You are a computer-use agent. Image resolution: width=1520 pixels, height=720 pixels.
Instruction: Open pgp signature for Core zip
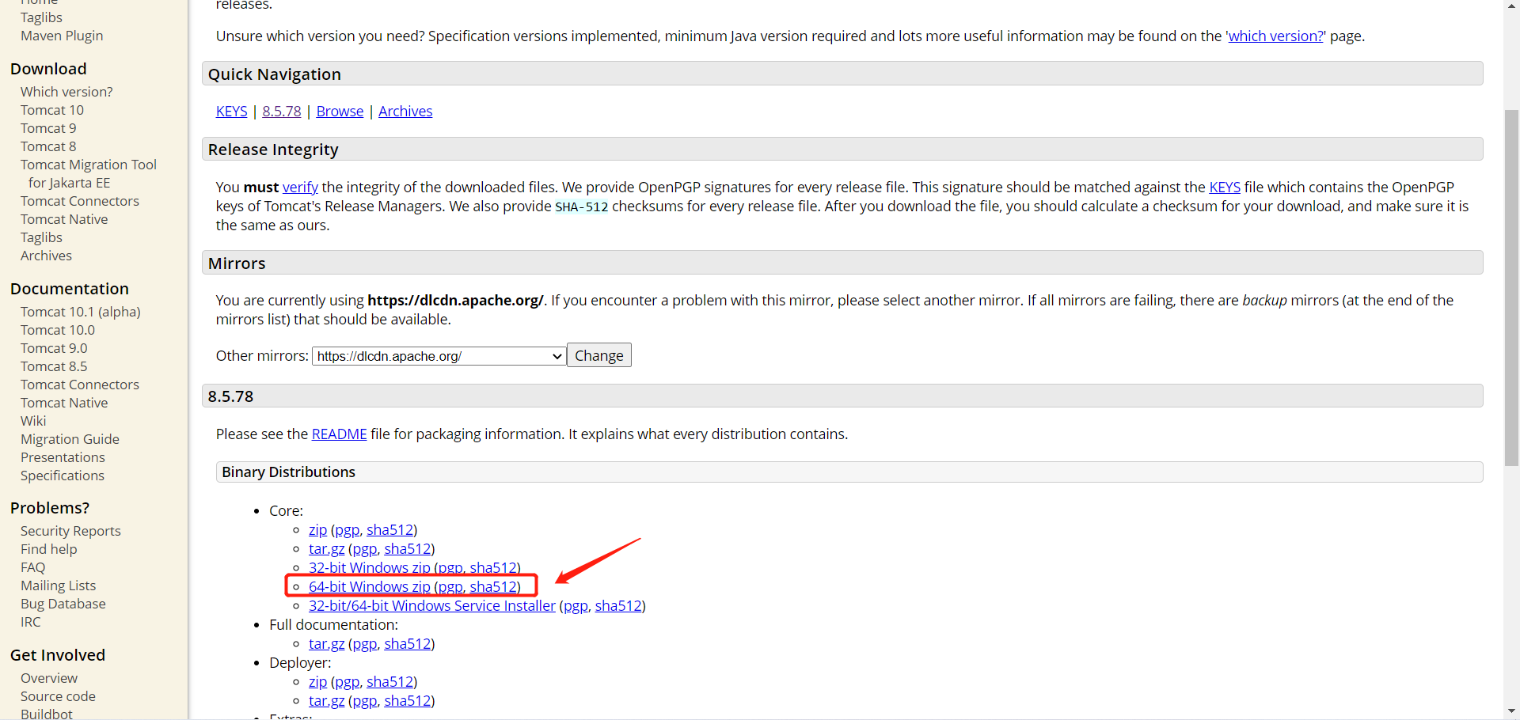pos(347,530)
